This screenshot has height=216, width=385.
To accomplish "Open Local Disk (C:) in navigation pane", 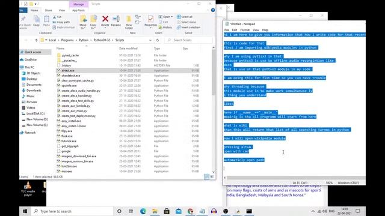I will click(35, 113).
